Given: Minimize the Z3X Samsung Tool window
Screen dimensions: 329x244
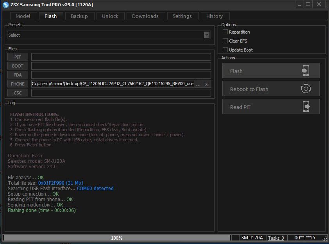Looking at the screenshot, I should [300, 4].
